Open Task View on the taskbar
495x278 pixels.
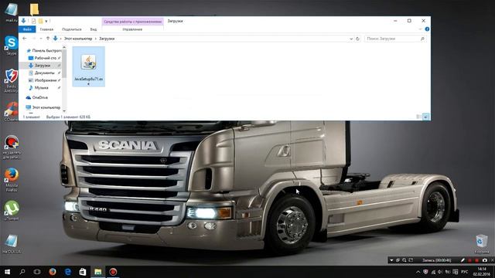tap(37, 272)
